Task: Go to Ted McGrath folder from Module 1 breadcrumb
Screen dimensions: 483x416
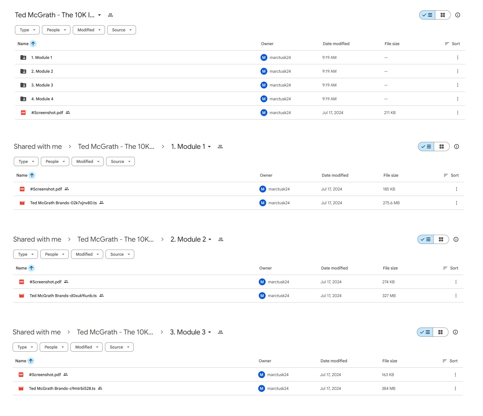Action: 116,147
